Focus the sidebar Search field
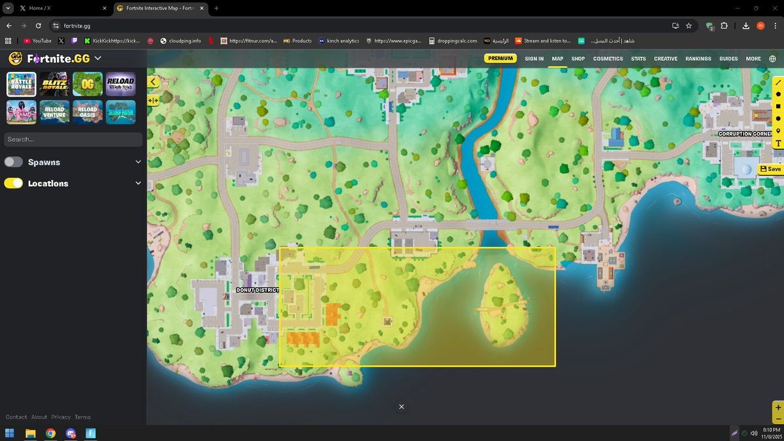 pos(73,139)
